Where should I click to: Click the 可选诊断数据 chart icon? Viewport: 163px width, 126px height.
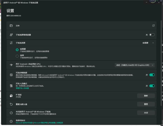pyautogui.click(x=11, y=75)
